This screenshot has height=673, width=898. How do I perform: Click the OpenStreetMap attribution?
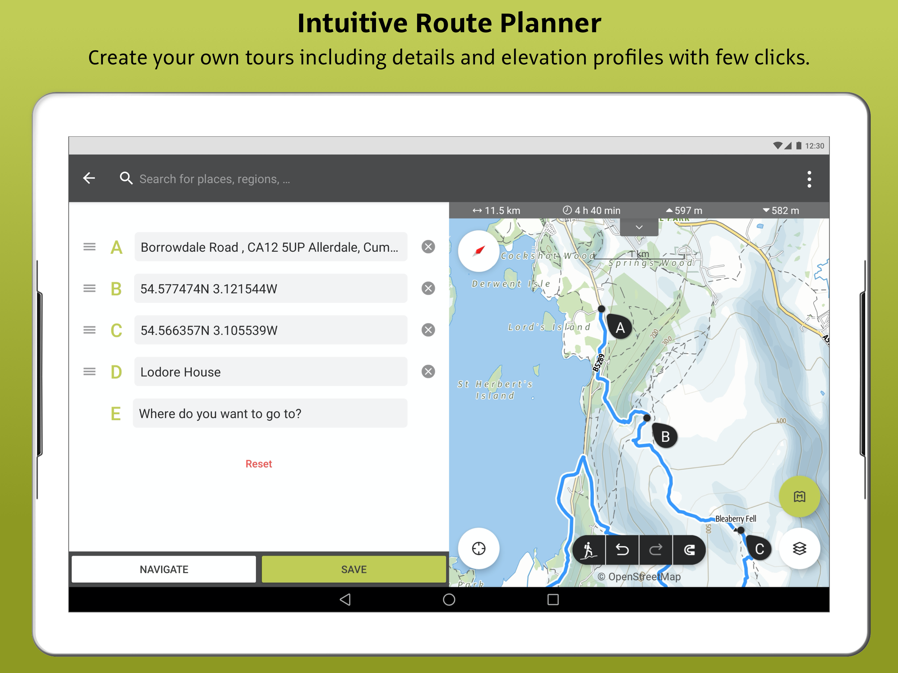point(639,577)
